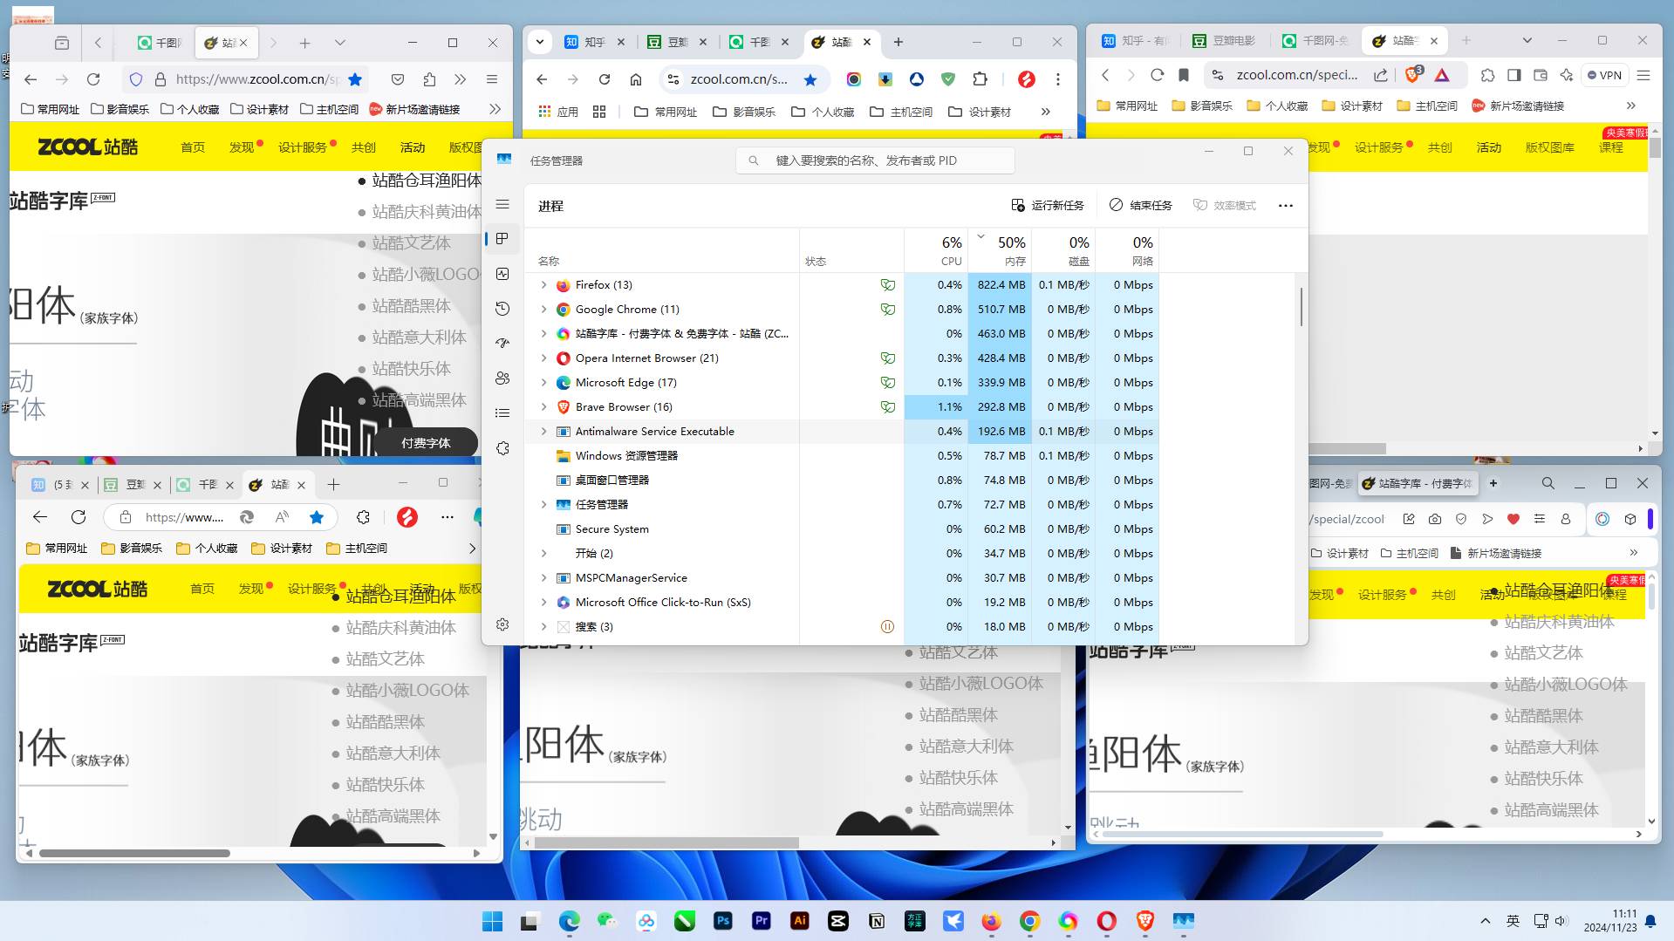This screenshot has width=1674, height=941.
Task: Click Firefox extensions puzzle icon
Action: click(x=429, y=79)
